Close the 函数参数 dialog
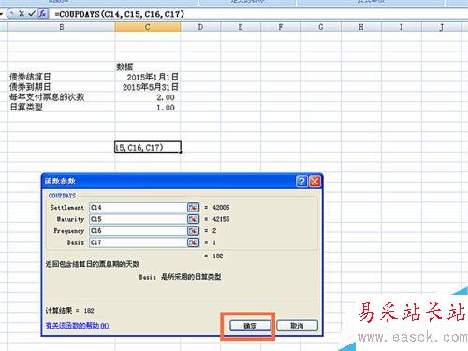This screenshot has width=468, height=351. (314, 181)
